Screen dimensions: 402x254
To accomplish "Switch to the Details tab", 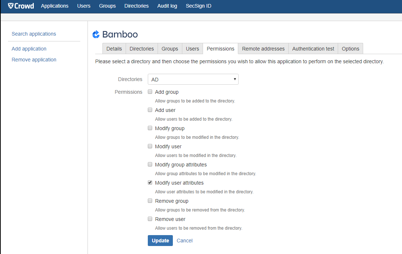I will (x=114, y=48).
